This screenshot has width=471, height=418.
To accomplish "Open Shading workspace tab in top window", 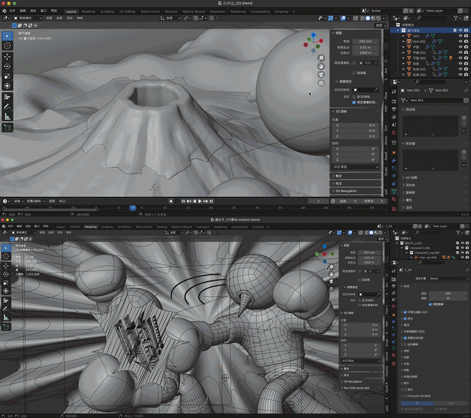I will point(171,12).
